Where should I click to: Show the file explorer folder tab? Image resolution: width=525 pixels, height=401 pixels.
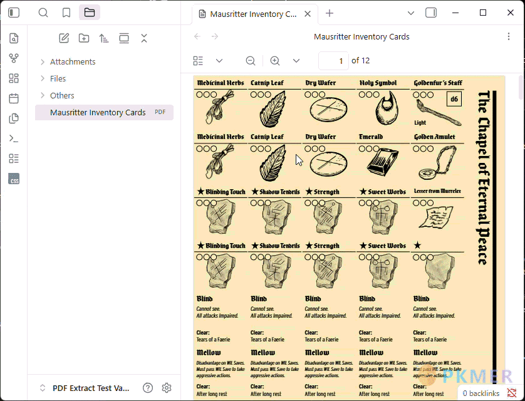pyautogui.click(x=90, y=13)
